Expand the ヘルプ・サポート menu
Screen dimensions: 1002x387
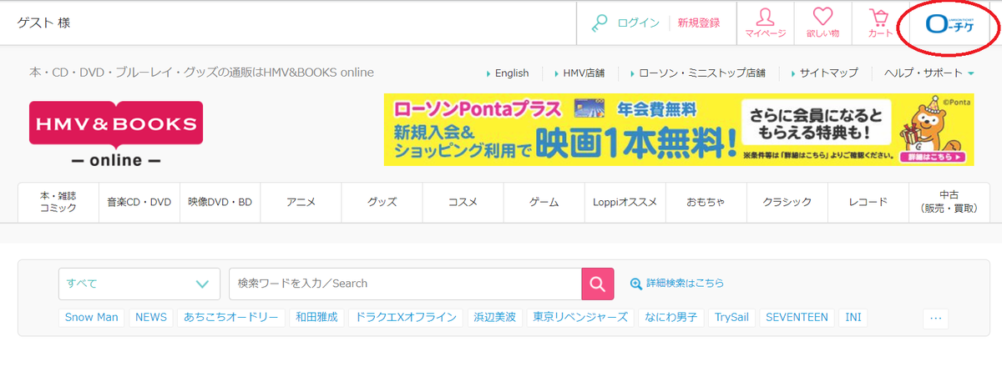(x=929, y=73)
